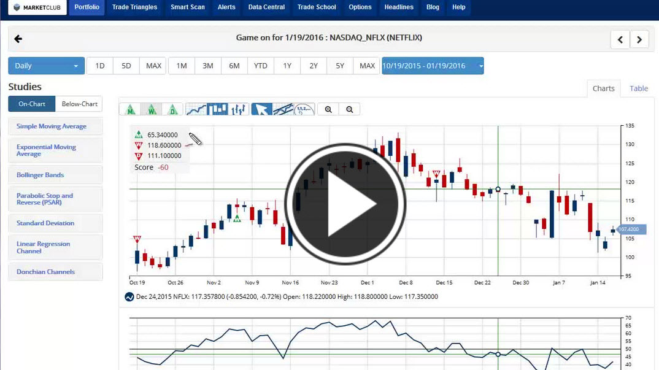
Task: Toggle the daily Trade Triangle icon
Action: [x=173, y=110]
